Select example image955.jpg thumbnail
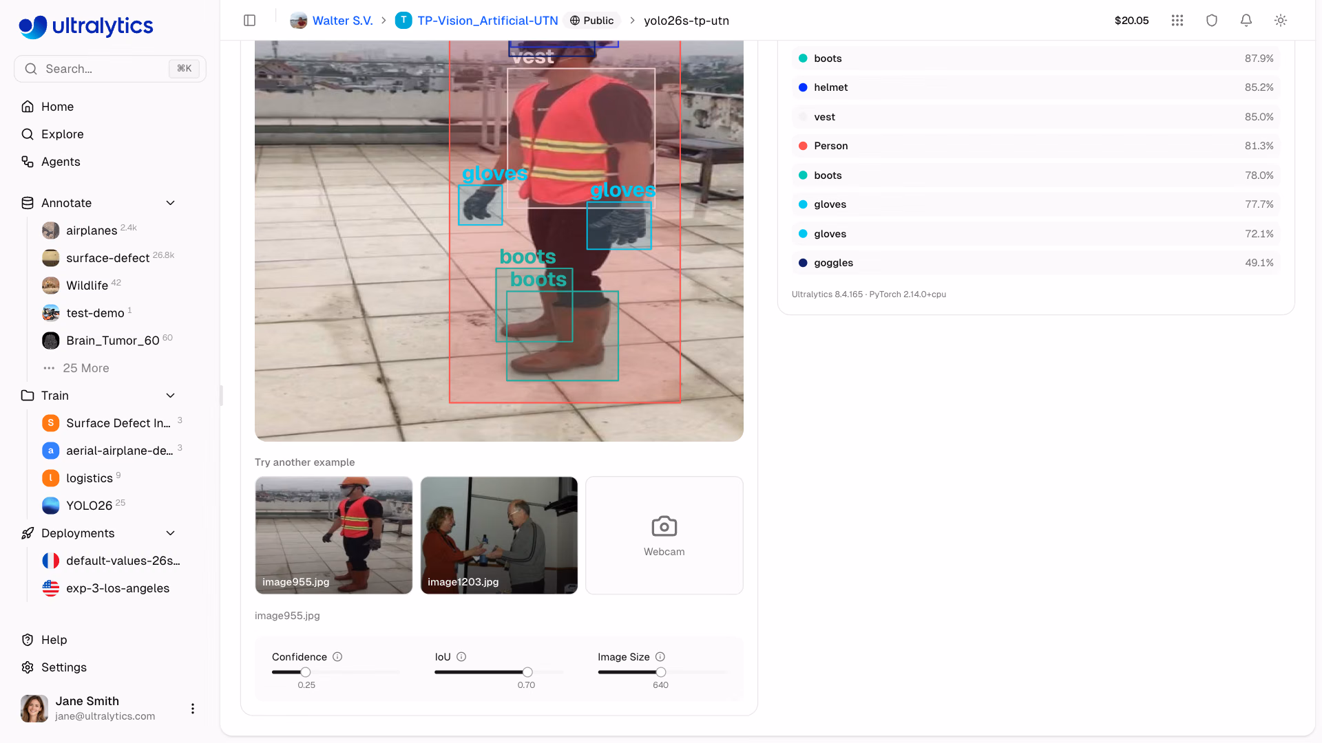The width and height of the screenshot is (1322, 743). pos(334,535)
